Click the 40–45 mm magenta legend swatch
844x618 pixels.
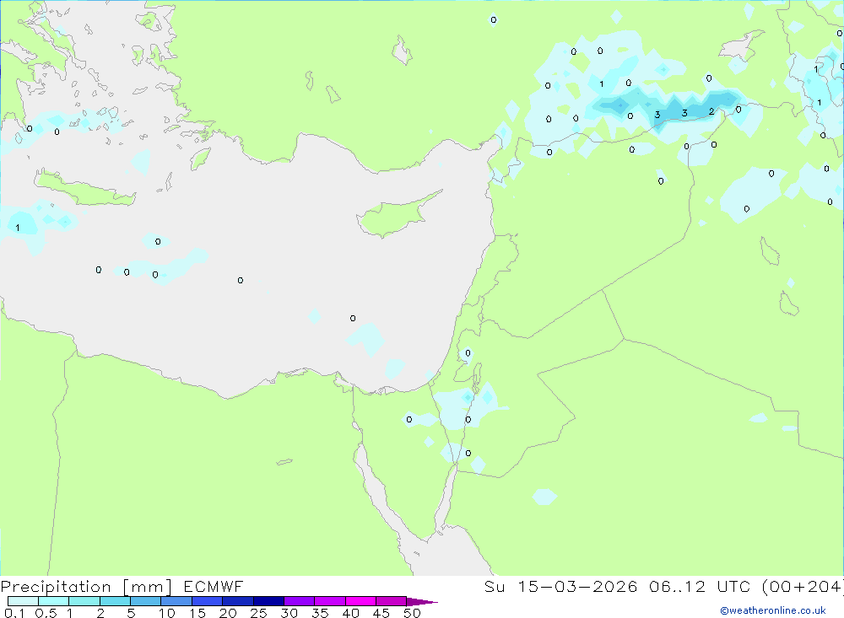point(360,601)
